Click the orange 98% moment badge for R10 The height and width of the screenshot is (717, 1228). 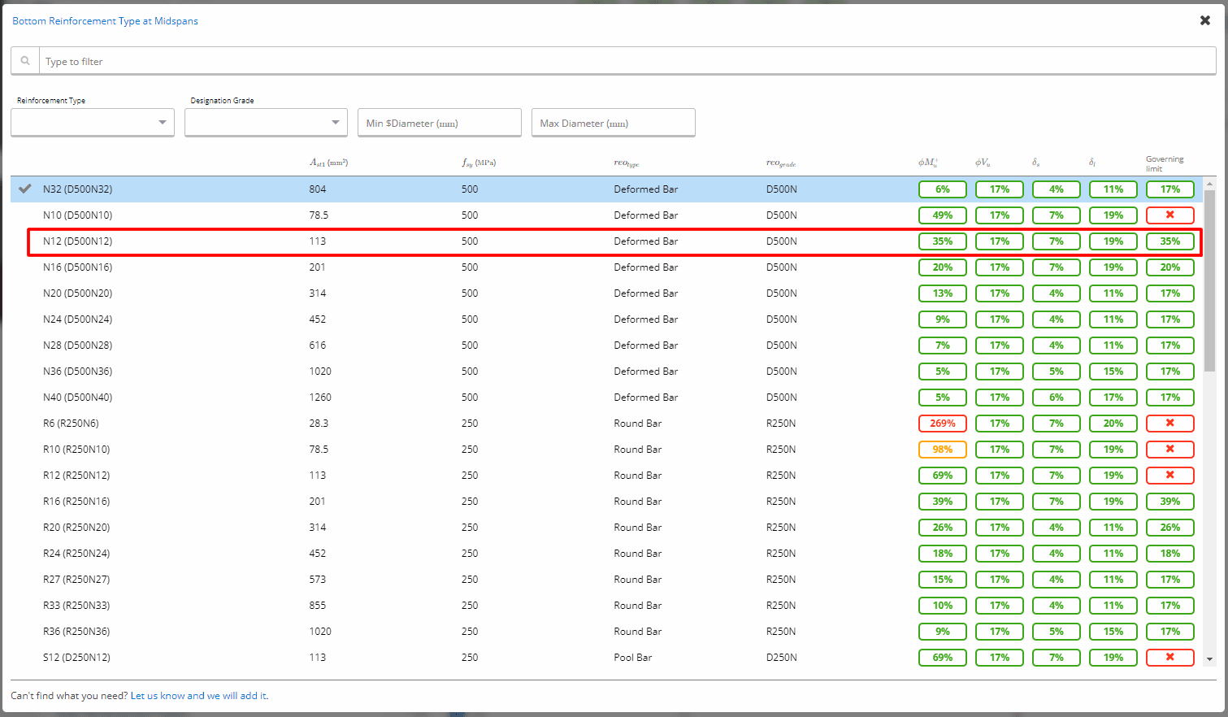[x=943, y=450]
